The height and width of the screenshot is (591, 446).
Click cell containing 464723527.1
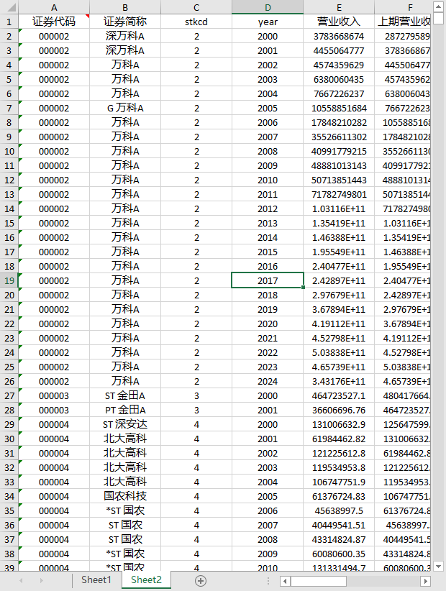339,395
